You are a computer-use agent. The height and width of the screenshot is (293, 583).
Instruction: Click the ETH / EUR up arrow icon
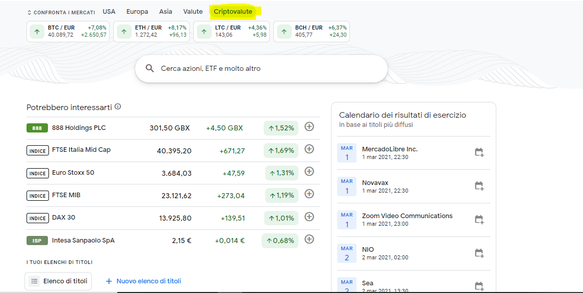pyautogui.click(x=124, y=32)
